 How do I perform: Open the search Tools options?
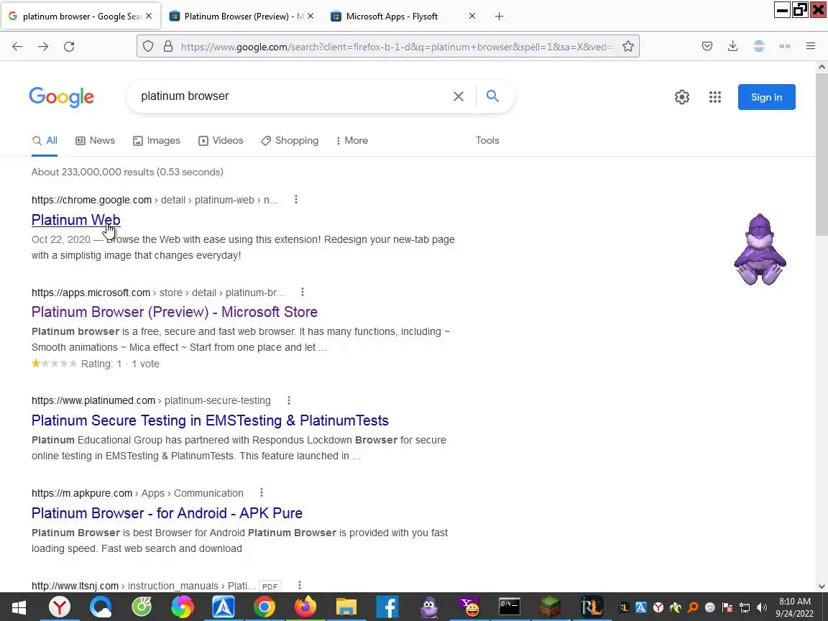pyautogui.click(x=487, y=140)
